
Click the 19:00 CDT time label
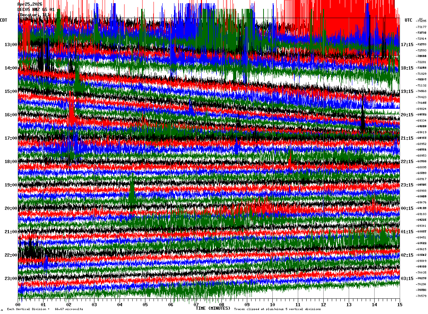point(11,185)
